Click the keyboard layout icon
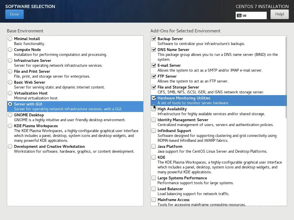Screen dimensions: 294x220 tap(239, 15)
